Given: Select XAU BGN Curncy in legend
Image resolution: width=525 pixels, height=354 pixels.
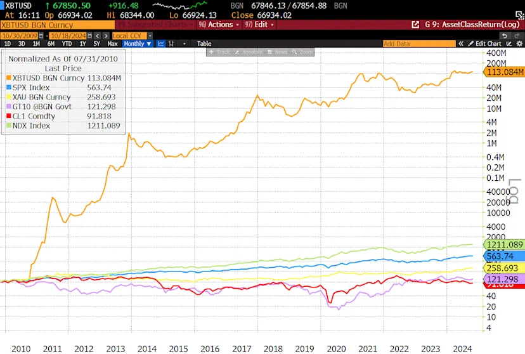Looking at the screenshot, I should point(41,97).
